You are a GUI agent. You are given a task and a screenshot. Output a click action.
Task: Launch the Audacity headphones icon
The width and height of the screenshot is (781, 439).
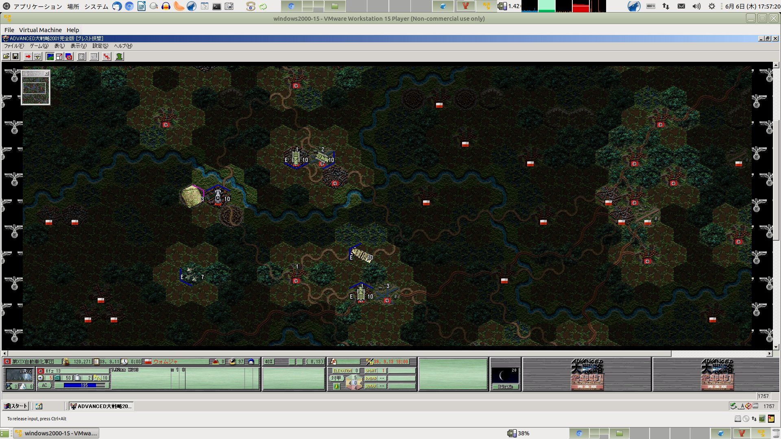(x=166, y=6)
